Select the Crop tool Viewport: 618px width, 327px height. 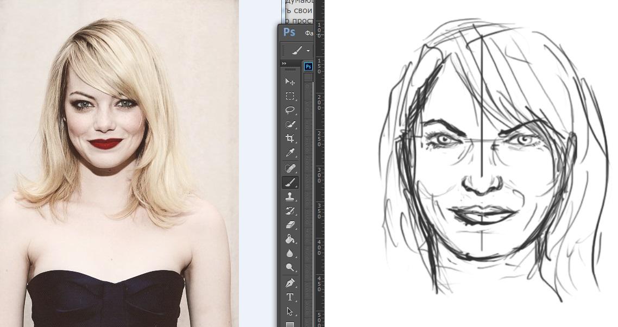click(290, 139)
